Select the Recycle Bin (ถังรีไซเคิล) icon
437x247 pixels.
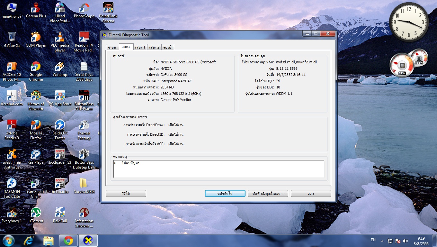[12, 40]
